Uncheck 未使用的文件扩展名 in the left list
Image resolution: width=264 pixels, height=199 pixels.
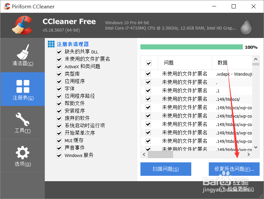[59, 59]
